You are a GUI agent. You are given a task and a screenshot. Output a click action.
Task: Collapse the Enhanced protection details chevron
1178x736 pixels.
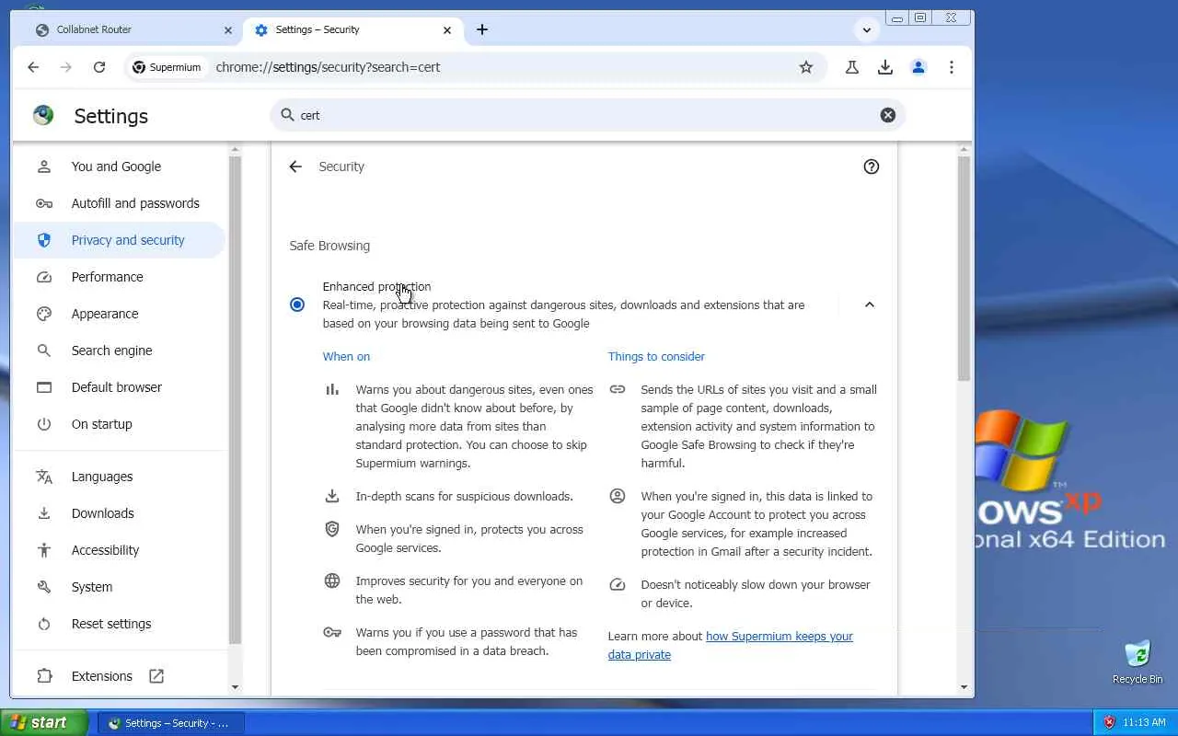(870, 305)
